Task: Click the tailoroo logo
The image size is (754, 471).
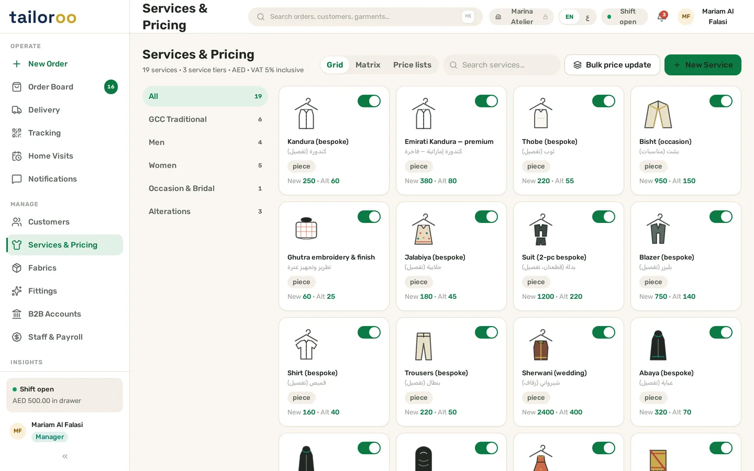Action: coord(43,17)
